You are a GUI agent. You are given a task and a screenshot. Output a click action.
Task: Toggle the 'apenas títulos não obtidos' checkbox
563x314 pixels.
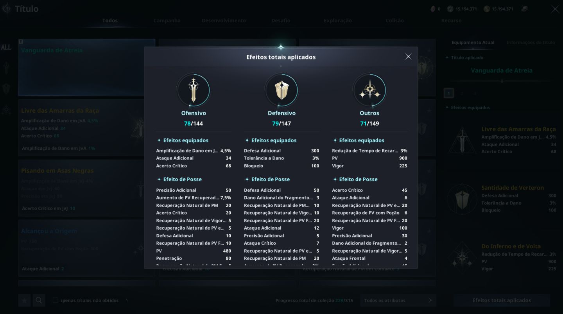tap(56, 300)
